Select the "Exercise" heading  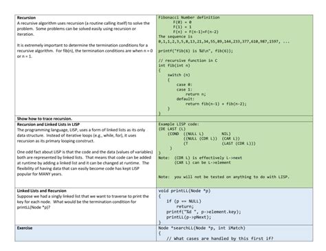(25, 228)
